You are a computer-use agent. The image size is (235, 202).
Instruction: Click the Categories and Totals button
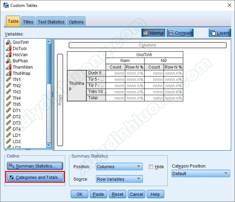point(35,178)
